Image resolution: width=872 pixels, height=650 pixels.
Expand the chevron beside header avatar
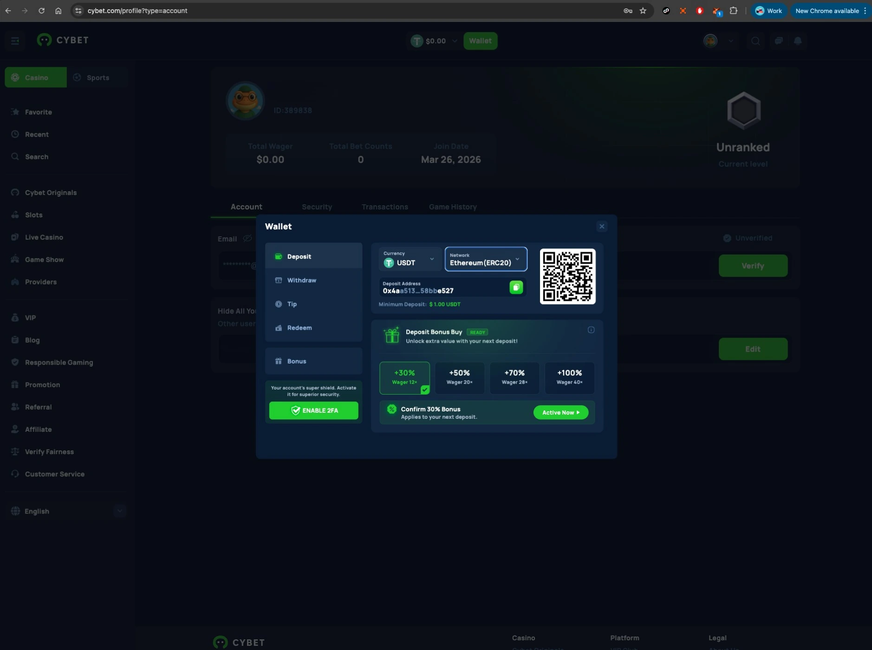pos(731,41)
